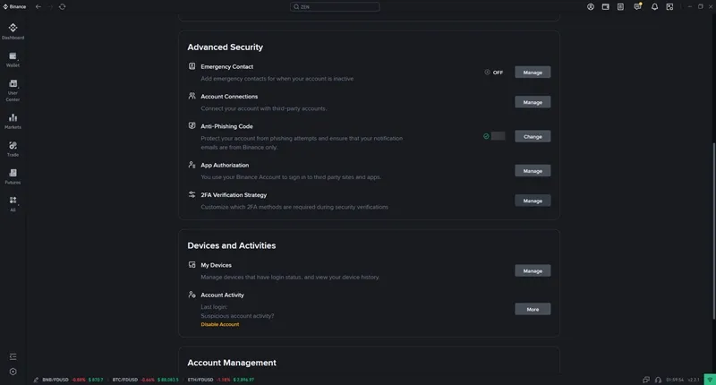The width and height of the screenshot is (716, 385).
Task: Open the Markets page
Action: [13, 121]
